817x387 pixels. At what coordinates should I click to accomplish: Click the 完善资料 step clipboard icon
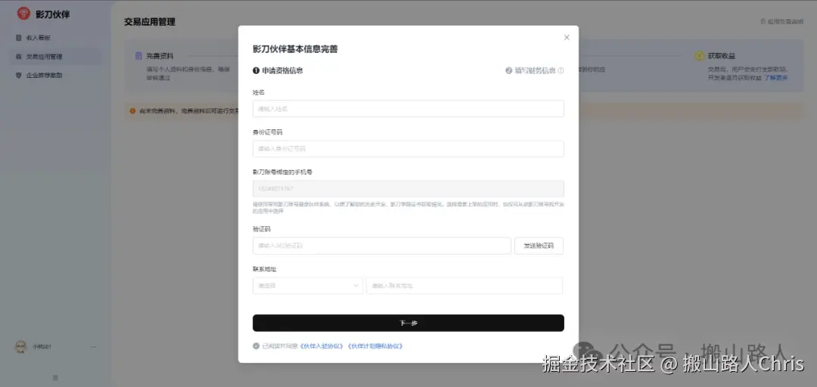click(x=138, y=56)
